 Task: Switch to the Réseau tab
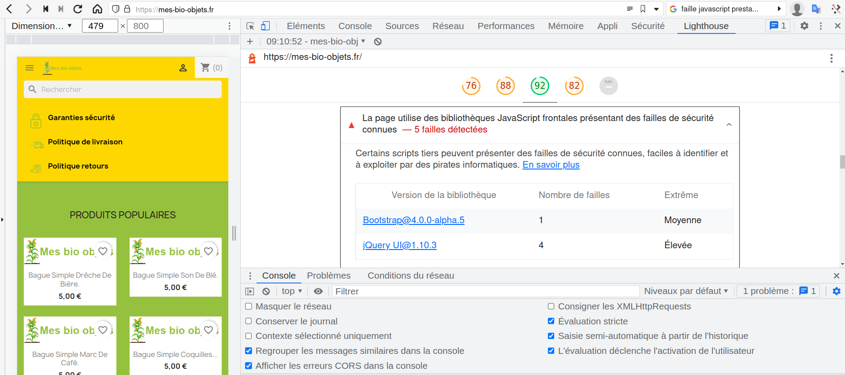pyautogui.click(x=448, y=26)
